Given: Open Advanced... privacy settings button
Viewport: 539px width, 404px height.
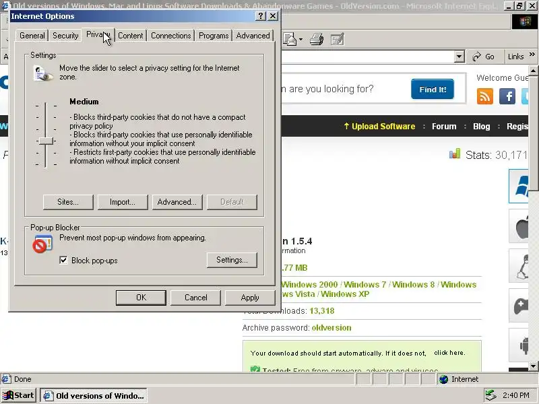Looking at the screenshot, I should pos(177,202).
